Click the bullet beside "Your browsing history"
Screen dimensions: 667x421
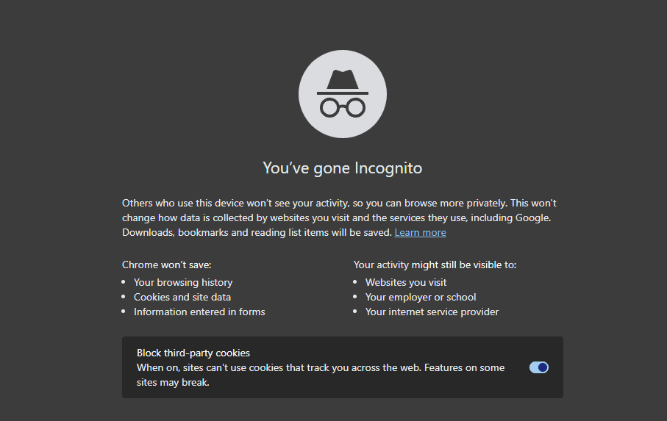[124, 282]
